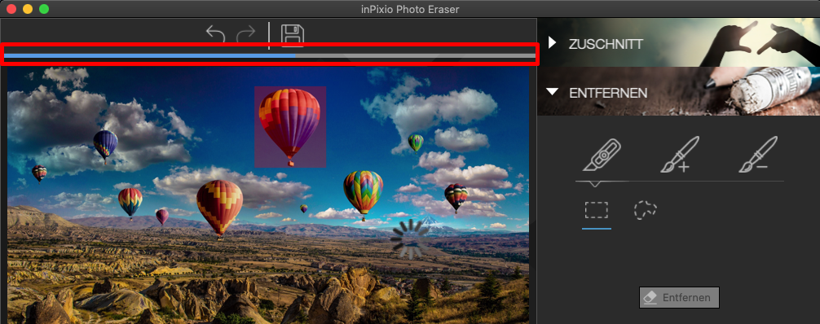Click the highlighted red balloon selection

point(290,127)
